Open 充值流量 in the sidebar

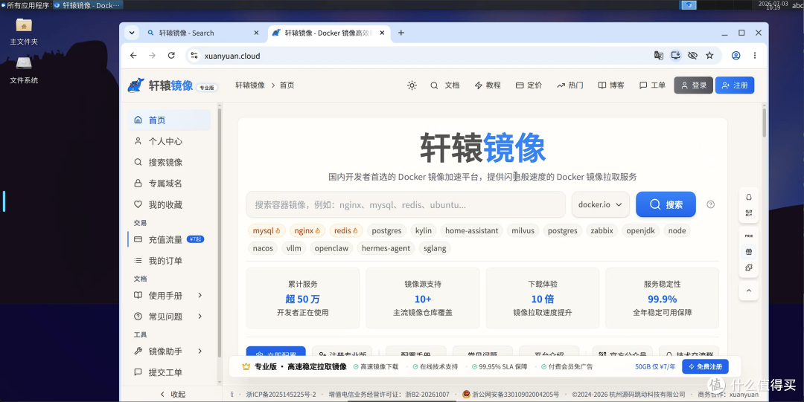click(x=169, y=240)
